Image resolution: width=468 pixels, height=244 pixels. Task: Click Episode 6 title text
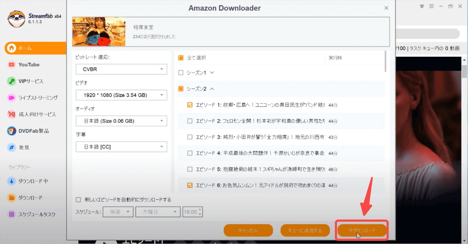[260, 185]
